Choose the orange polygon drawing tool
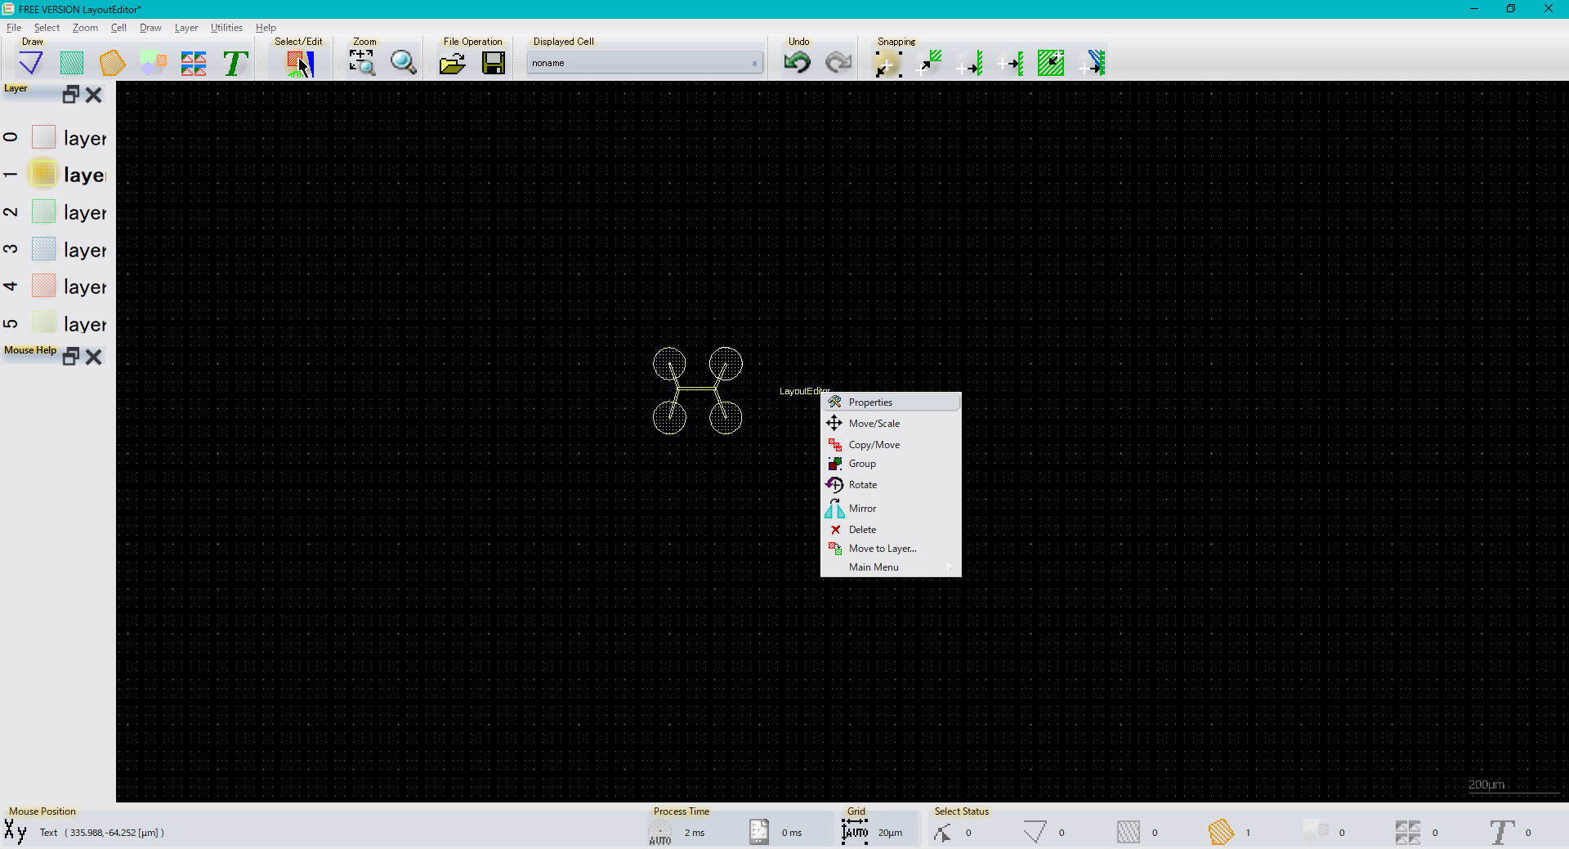 click(112, 63)
